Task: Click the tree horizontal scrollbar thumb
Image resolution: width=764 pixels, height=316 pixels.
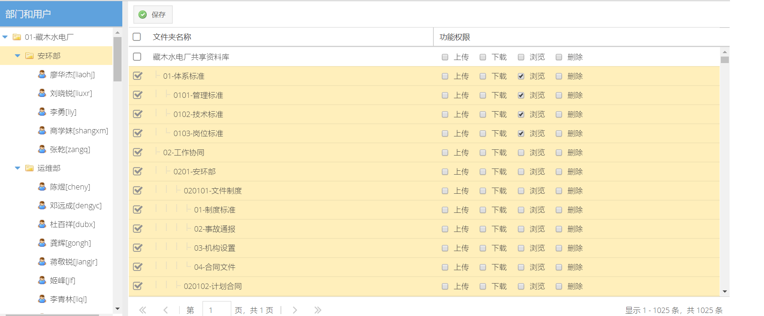Action: [x=52, y=315]
